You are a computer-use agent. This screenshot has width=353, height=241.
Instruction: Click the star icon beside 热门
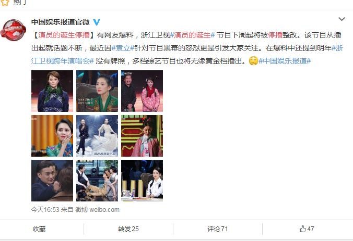[5, 2]
